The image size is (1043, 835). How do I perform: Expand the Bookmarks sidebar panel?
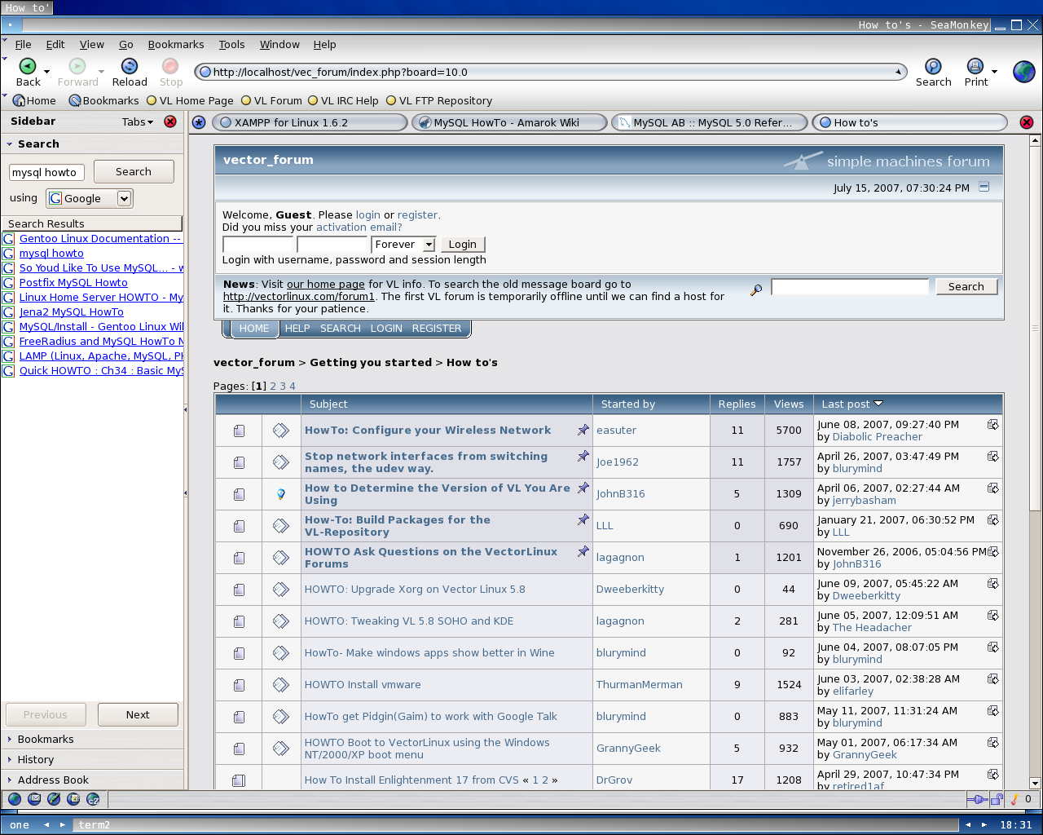[46, 739]
